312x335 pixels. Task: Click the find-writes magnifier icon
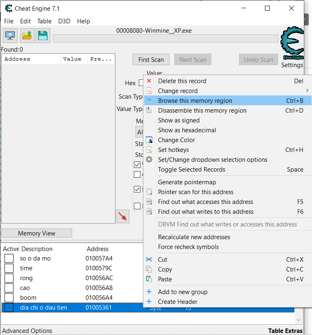click(x=149, y=211)
